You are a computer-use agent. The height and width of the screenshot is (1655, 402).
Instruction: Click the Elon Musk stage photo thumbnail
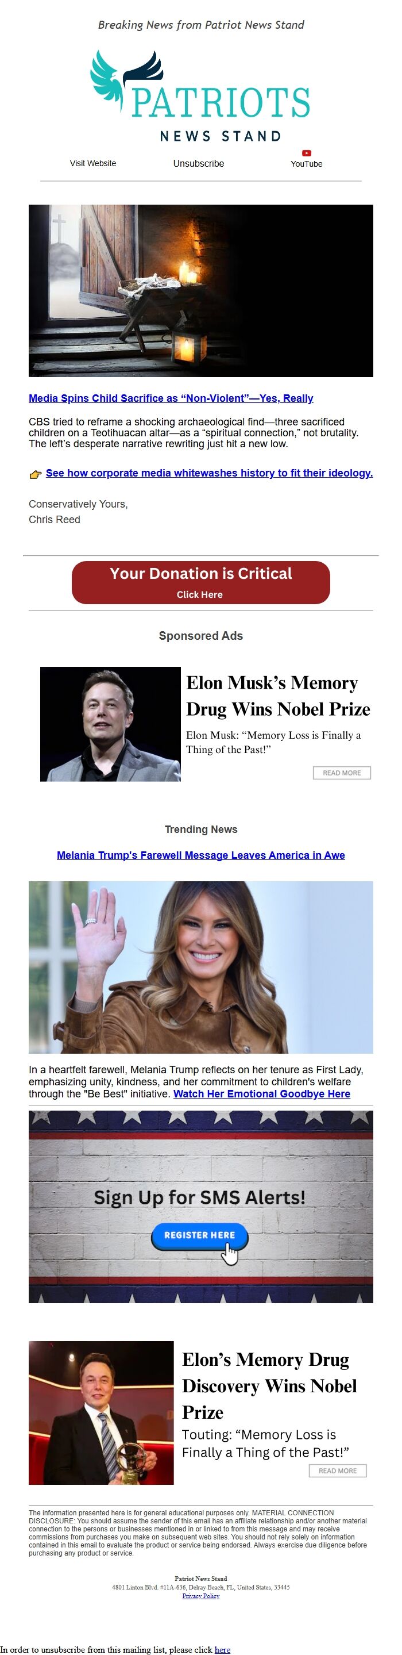tap(110, 724)
